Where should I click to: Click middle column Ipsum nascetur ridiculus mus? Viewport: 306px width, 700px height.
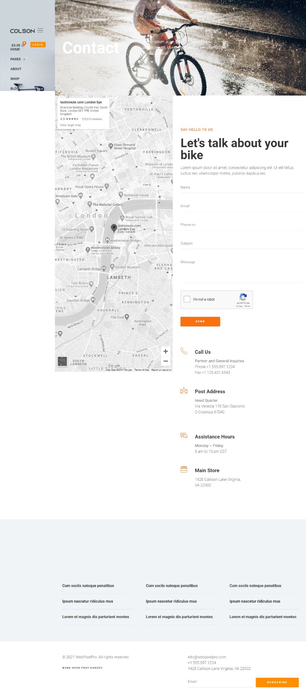click(x=171, y=601)
